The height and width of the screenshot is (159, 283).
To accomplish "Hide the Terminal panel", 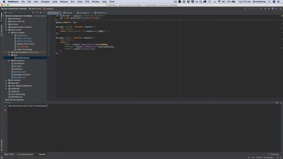I will pyautogui.click(x=281, y=103).
